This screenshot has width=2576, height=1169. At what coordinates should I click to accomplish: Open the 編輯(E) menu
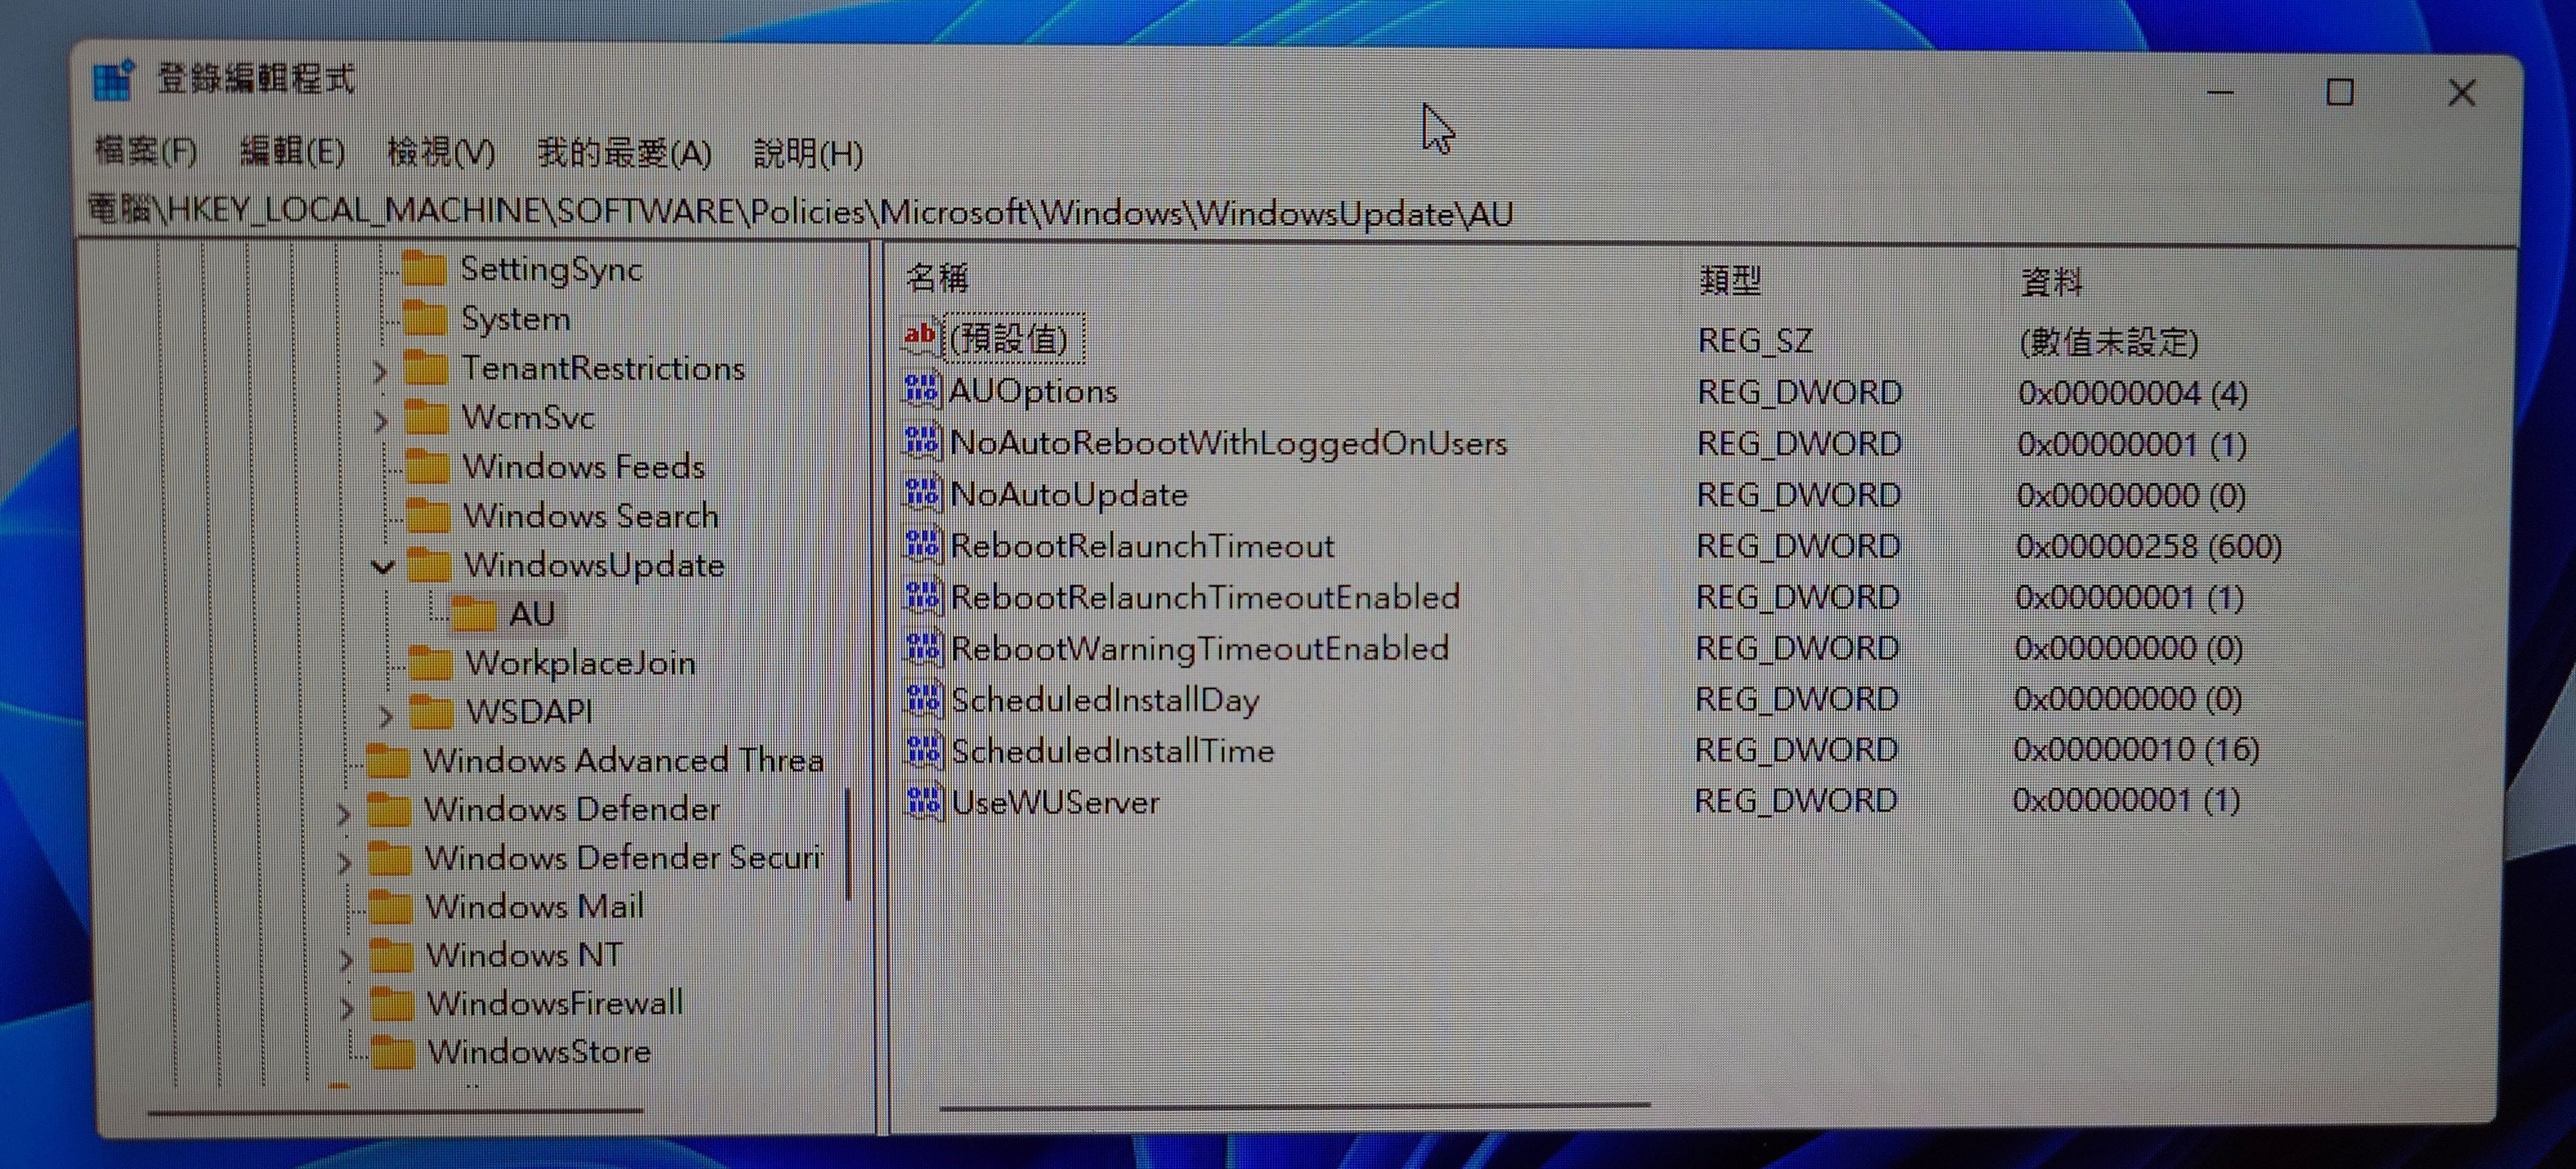pos(293,152)
